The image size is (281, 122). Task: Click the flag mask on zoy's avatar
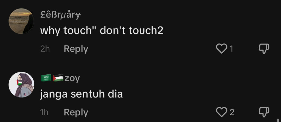point(19,83)
